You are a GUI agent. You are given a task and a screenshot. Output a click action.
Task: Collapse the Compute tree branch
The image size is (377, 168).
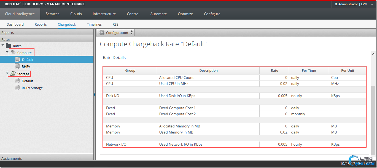point(7,52)
